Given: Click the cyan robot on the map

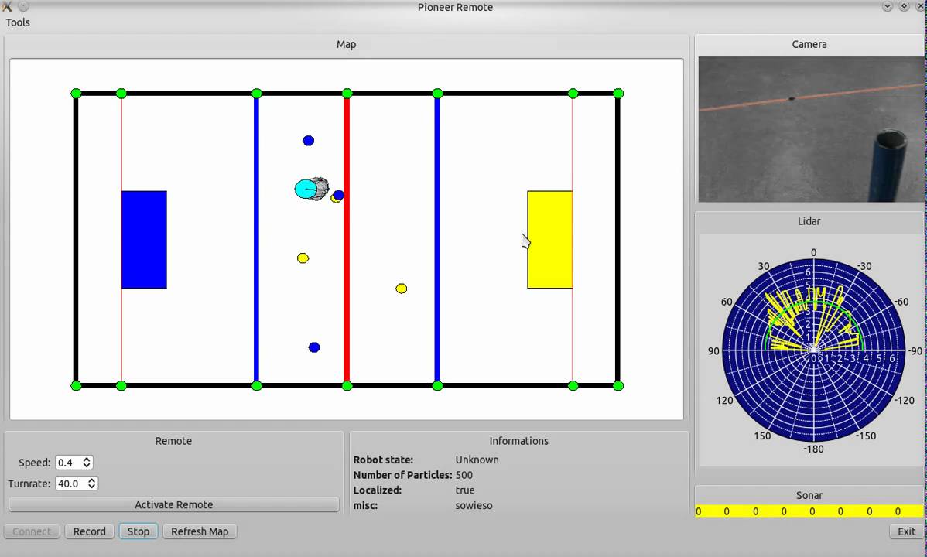Looking at the screenshot, I should click(x=305, y=190).
